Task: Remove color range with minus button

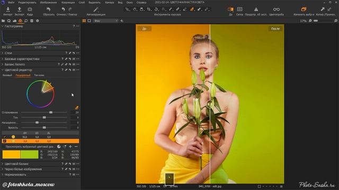Action: (76, 147)
